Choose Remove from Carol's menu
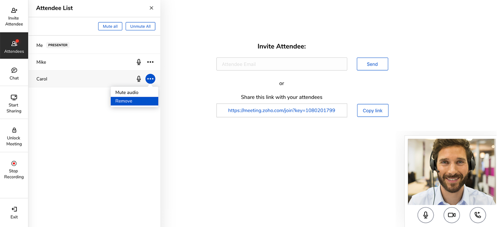The width and height of the screenshot is (498, 227). click(134, 101)
